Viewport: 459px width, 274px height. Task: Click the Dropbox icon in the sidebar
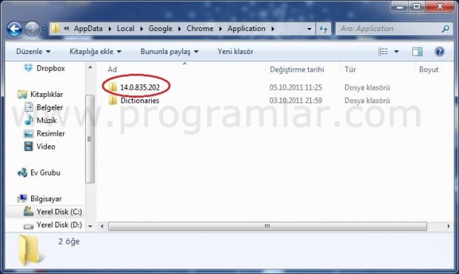click(28, 67)
